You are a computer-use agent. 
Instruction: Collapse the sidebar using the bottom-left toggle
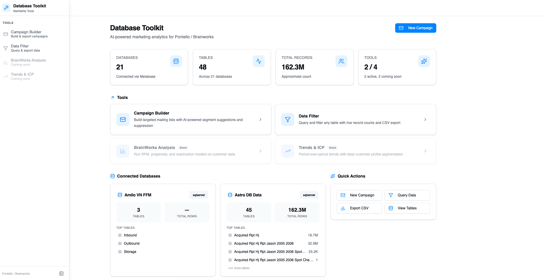coord(61,273)
